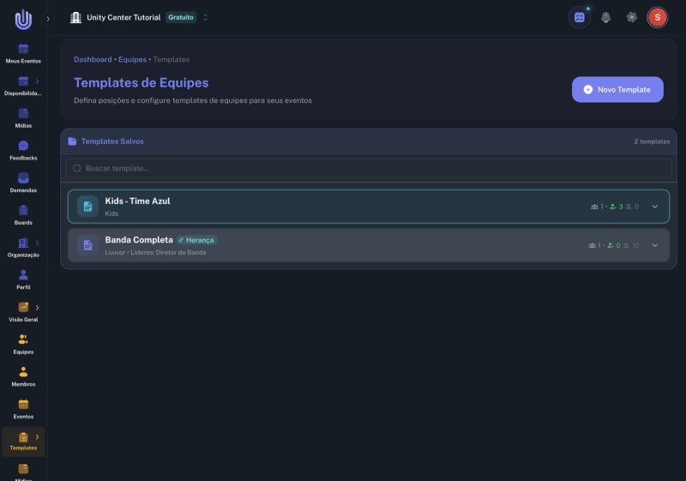The height and width of the screenshot is (481, 686).
Task: Open the Perfil sidebar item
Action: [x=23, y=280]
